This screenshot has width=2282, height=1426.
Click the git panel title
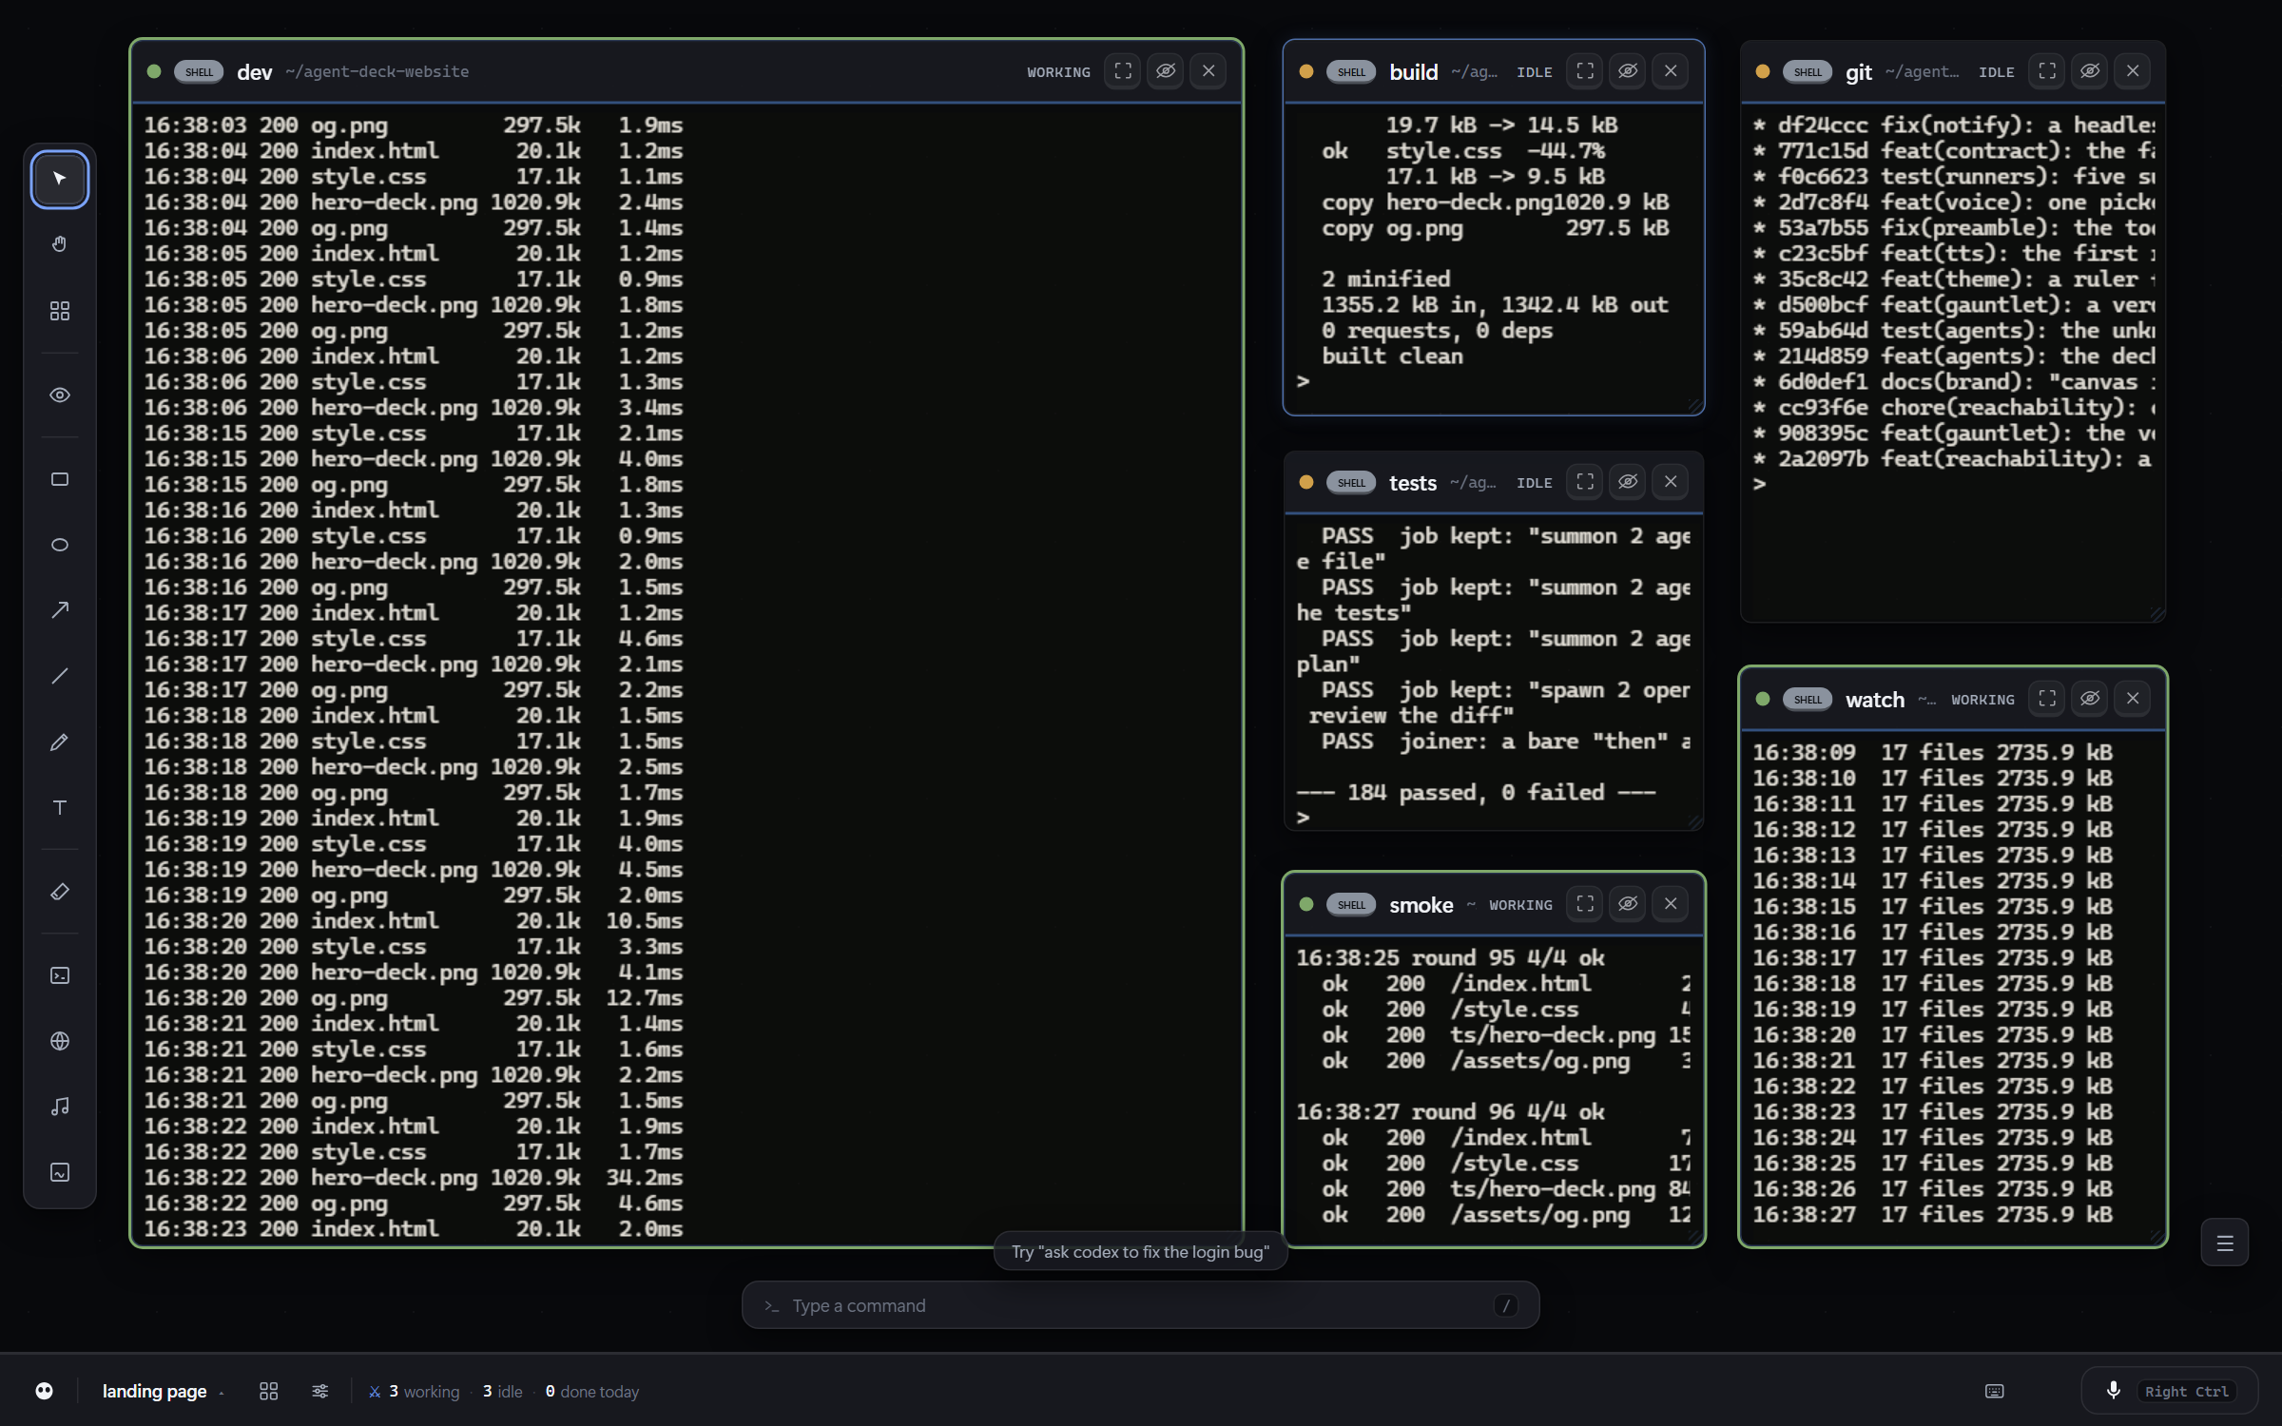tap(1859, 72)
